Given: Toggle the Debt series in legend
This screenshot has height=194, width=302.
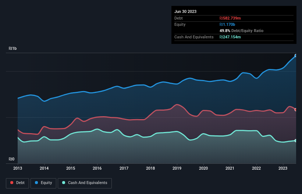Looking at the screenshot, I should click(17, 183).
